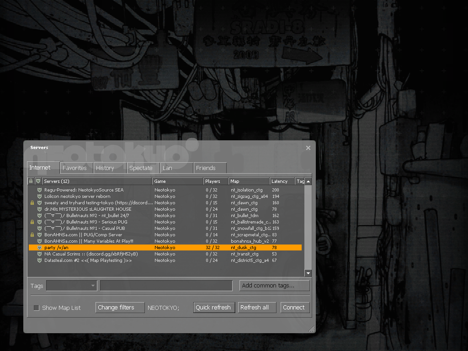Select Lolicon neotokyo server reborn

[x=77, y=197]
